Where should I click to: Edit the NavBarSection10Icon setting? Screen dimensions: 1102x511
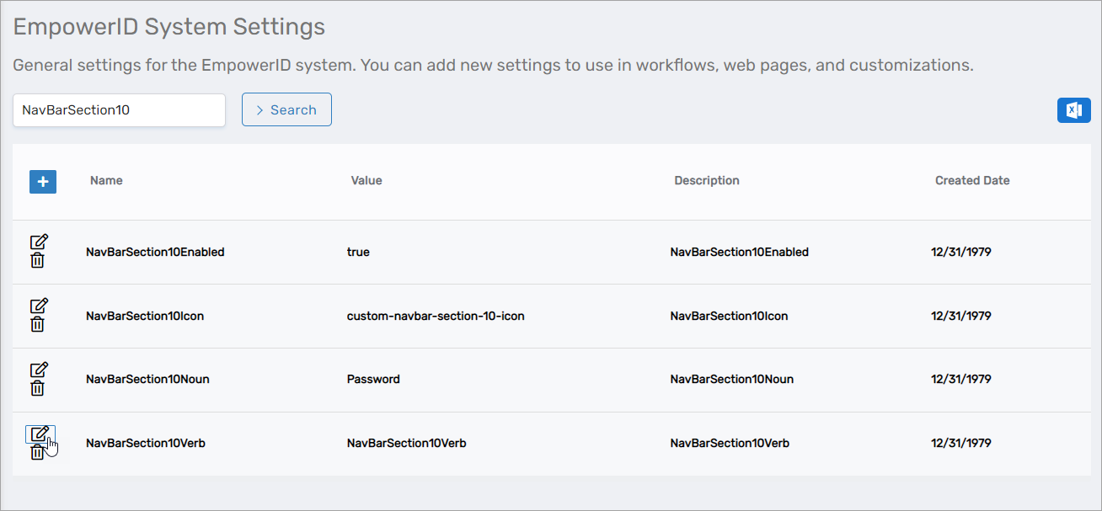pos(39,306)
